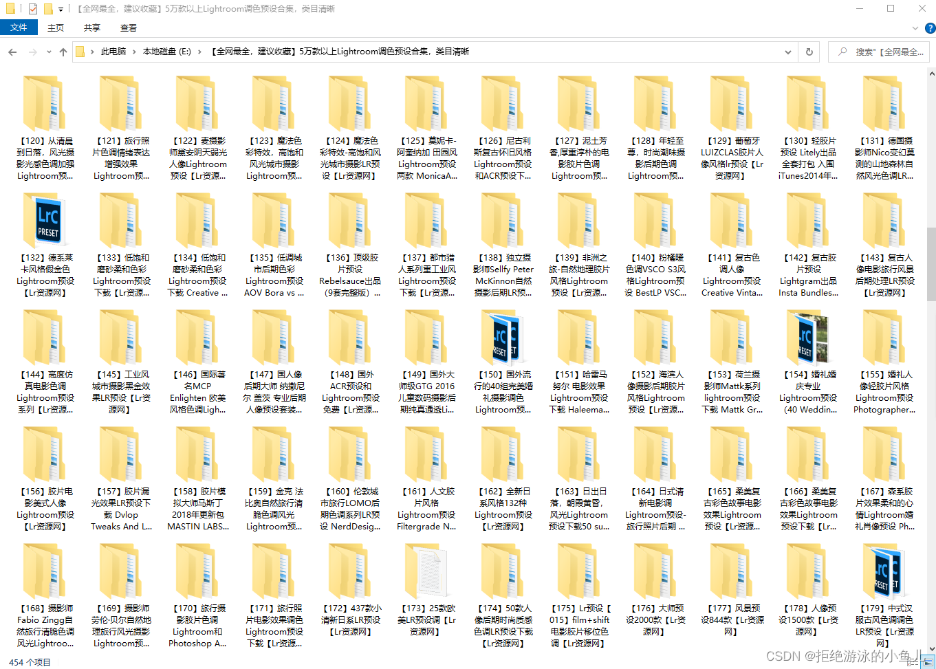
Task: Select the label '[157] 胶片漏光效果LR预设下载'
Action: pyautogui.click(x=122, y=509)
